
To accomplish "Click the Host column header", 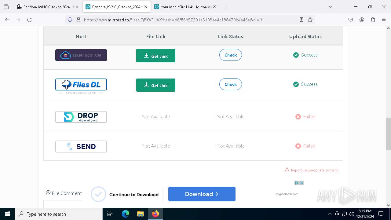I will click(81, 36).
